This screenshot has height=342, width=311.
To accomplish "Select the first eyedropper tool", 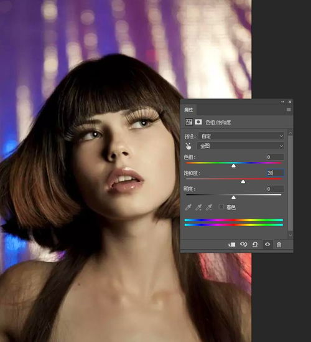I will point(188,207).
